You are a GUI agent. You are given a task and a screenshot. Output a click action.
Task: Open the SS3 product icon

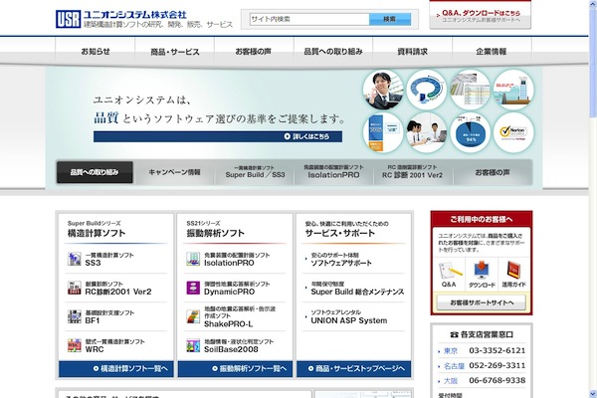[75, 259]
